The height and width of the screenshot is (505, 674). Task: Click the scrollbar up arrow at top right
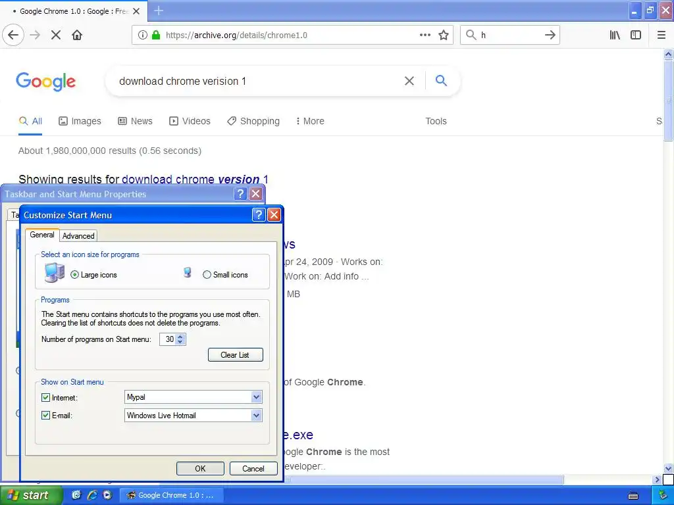click(x=668, y=54)
